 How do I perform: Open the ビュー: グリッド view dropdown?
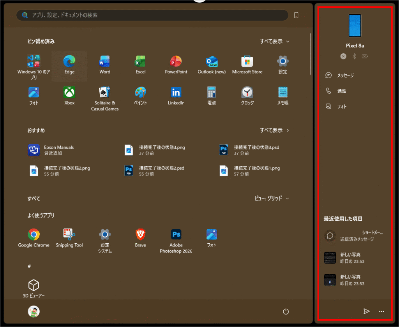click(272, 199)
